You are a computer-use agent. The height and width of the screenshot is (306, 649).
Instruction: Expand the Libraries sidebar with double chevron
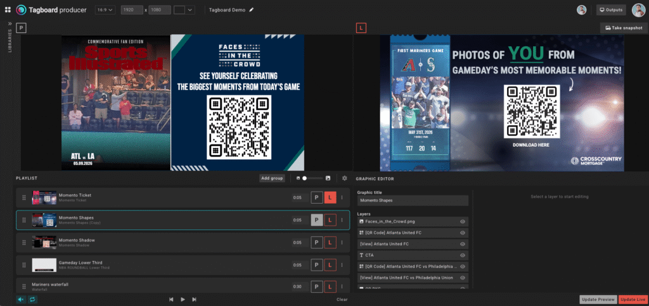tap(10, 24)
